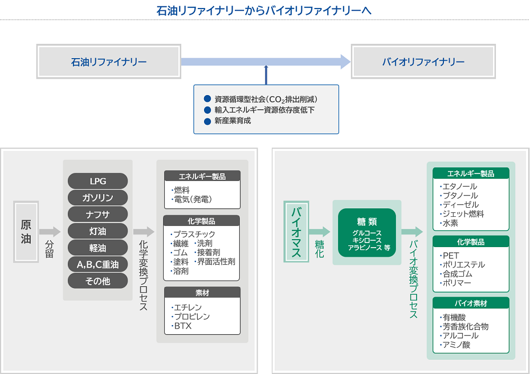
Task: Select the A,B,C重油 pill
Action: click(x=97, y=264)
